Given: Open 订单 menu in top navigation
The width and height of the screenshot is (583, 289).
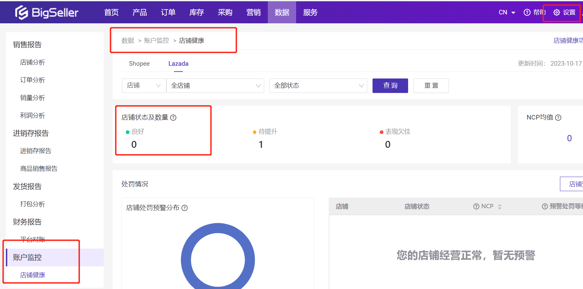Looking at the screenshot, I should pyautogui.click(x=168, y=12).
